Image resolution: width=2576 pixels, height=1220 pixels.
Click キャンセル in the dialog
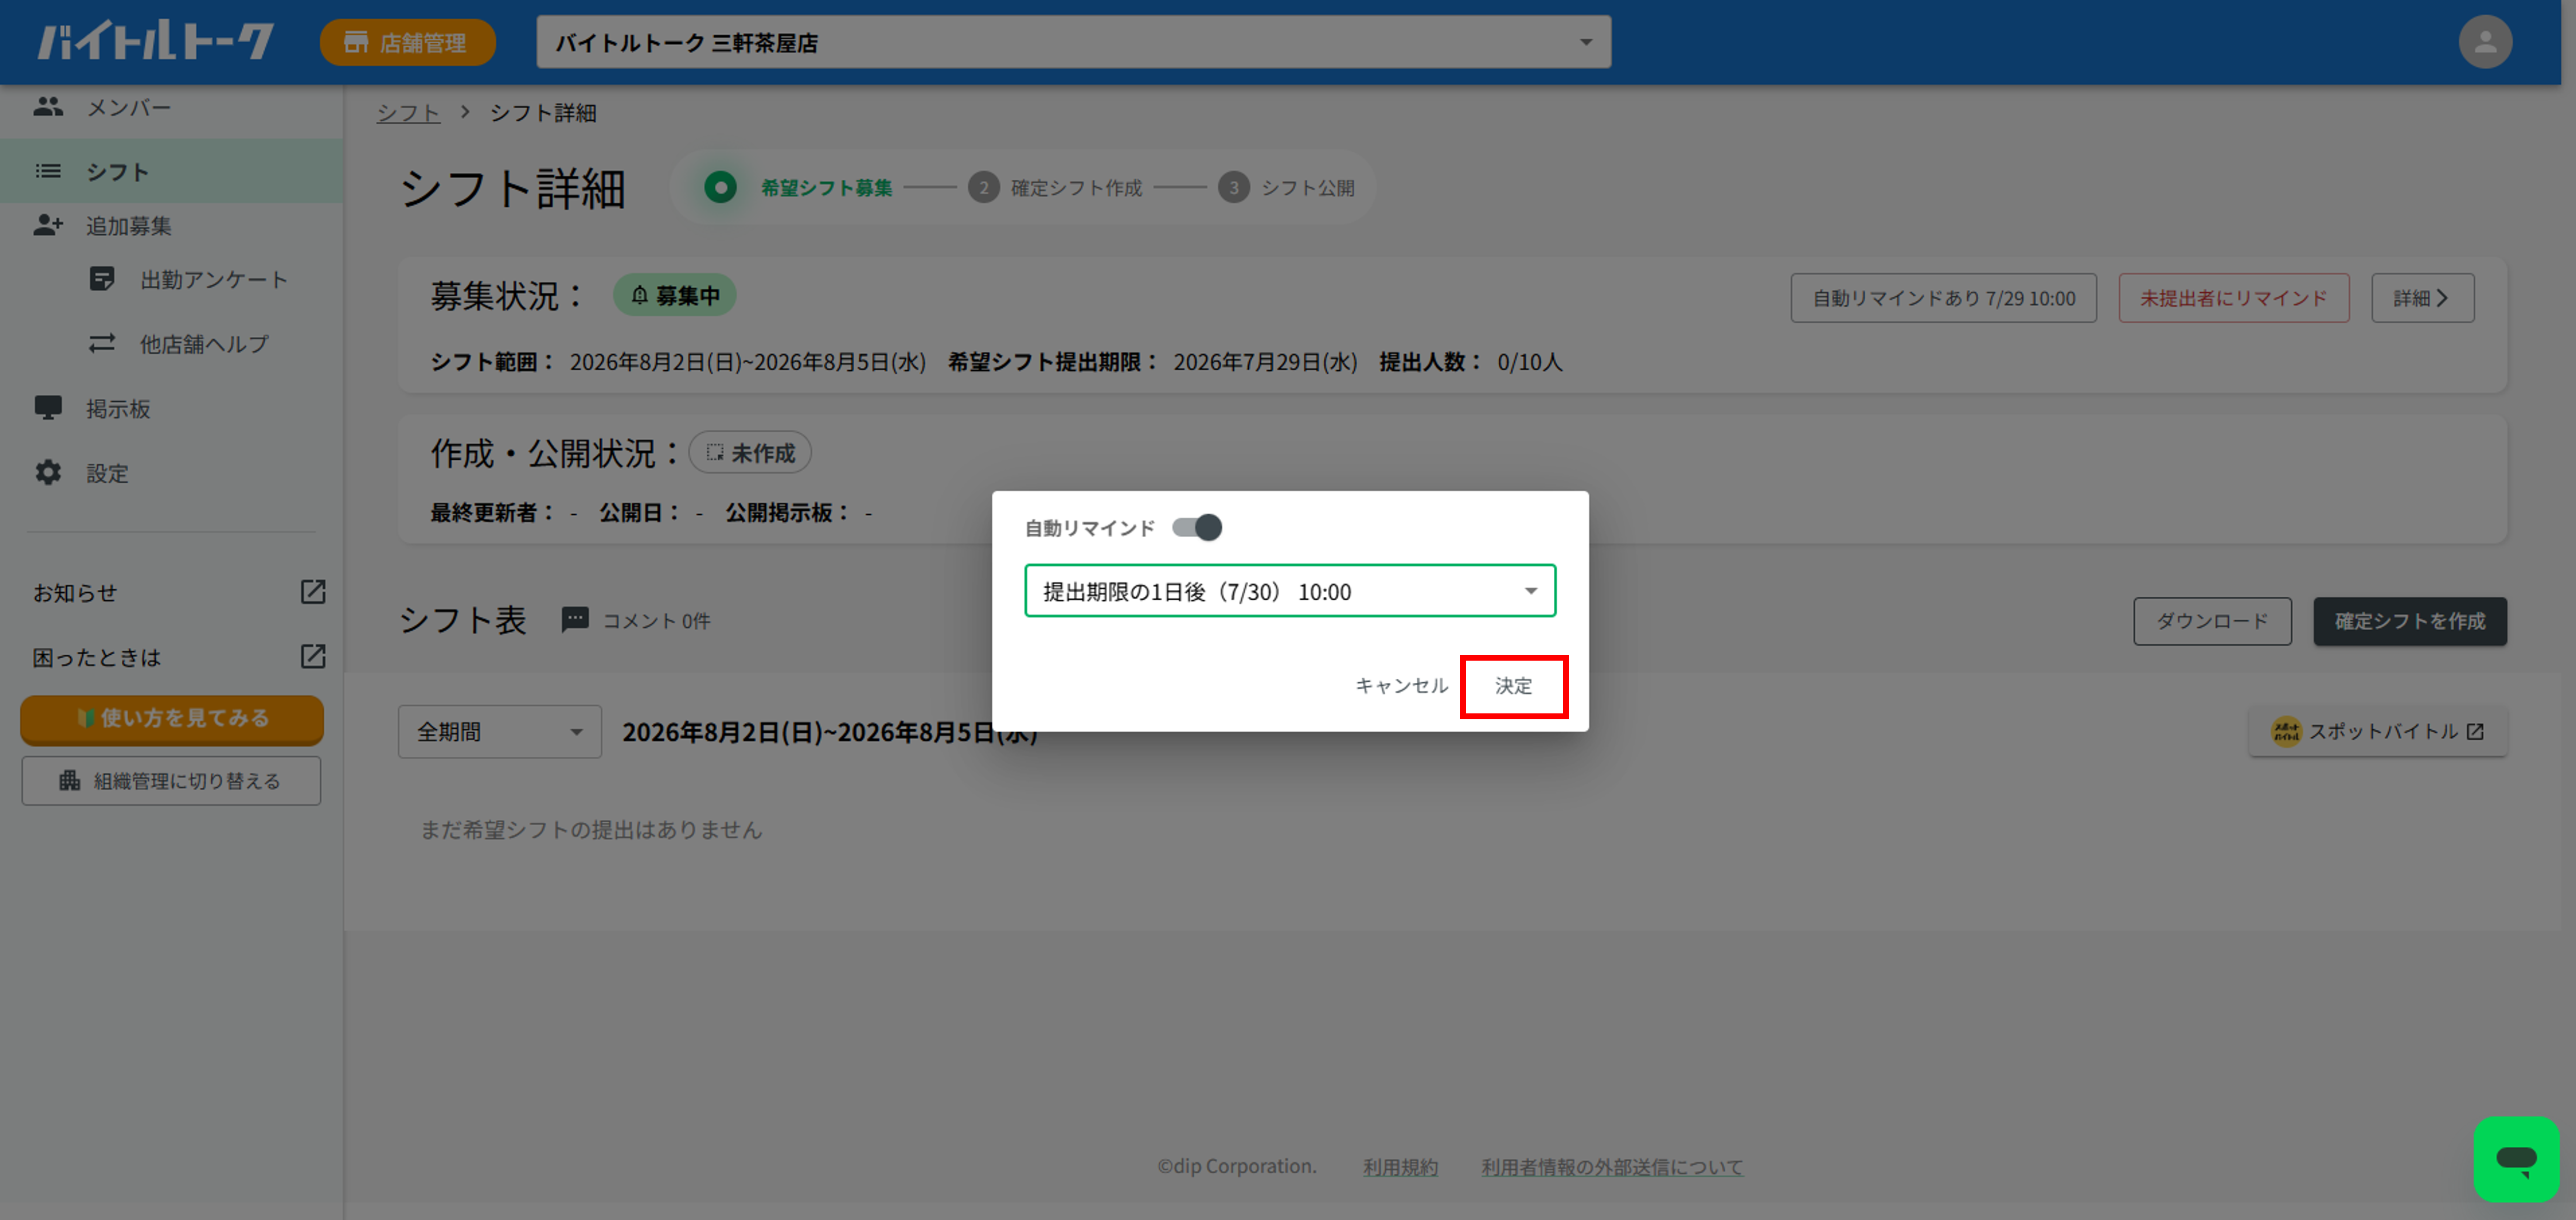[x=1401, y=686]
